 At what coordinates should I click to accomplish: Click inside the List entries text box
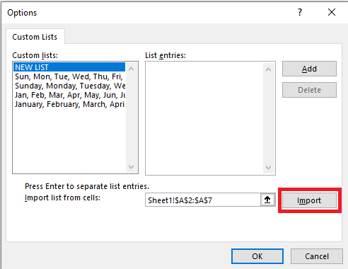click(x=204, y=118)
